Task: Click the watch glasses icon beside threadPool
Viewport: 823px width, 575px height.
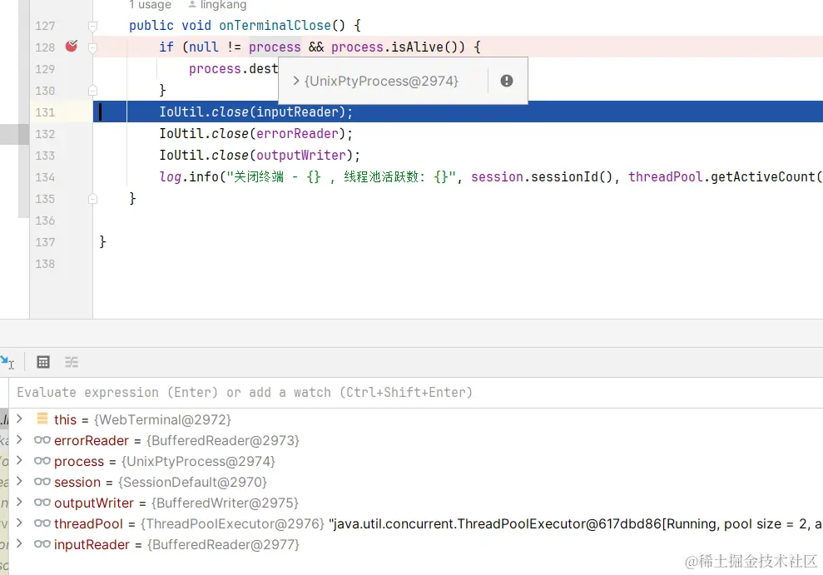Action: pos(42,523)
